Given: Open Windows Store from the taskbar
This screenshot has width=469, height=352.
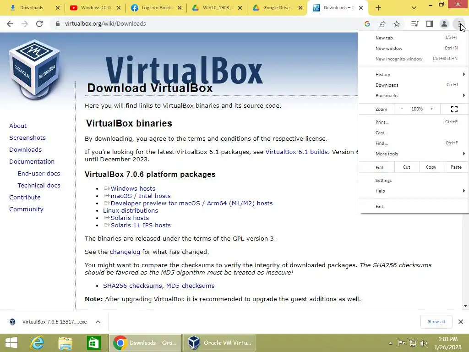Looking at the screenshot, I should (93, 343).
